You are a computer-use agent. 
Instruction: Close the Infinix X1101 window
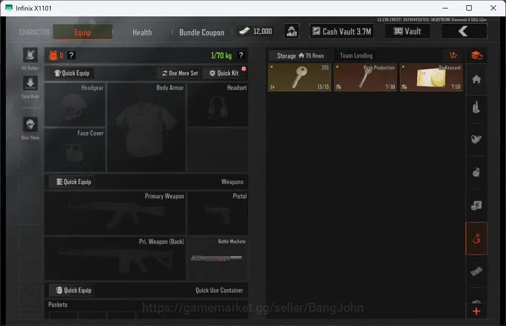pyautogui.click(x=493, y=8)
